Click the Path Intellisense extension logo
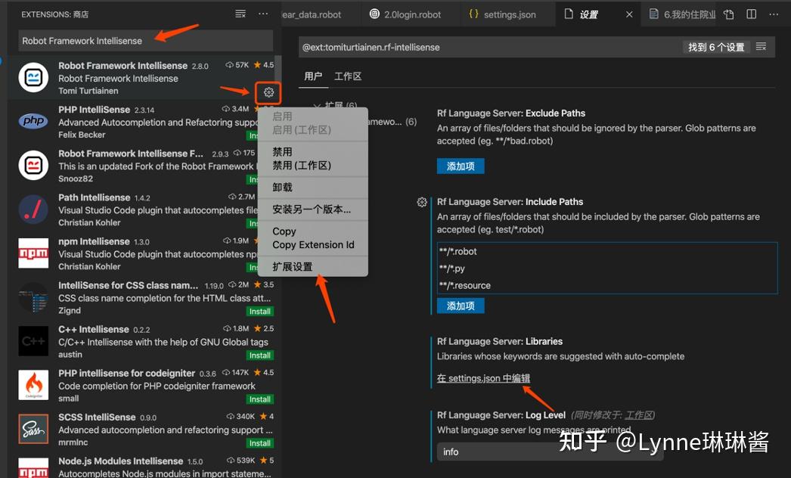This screenshot has width=791, height=478. (33, 209)
